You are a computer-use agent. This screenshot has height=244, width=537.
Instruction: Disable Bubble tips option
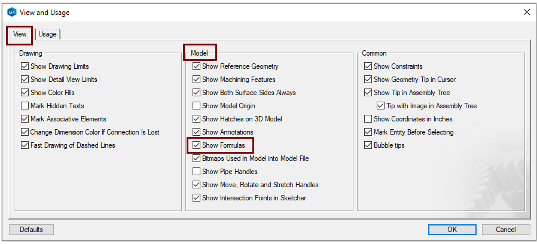(368, 145)
